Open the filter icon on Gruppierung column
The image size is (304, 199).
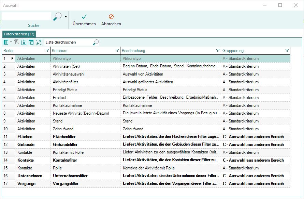[x=287, y=50]
